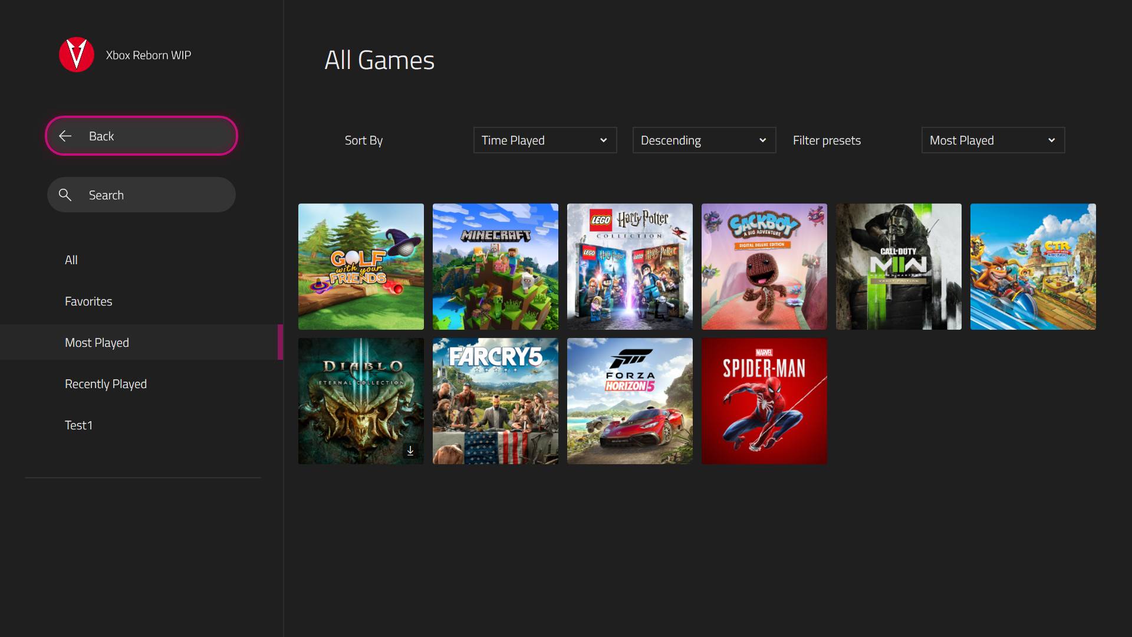Switch to the Favorites list
1132x637 pixels.
88,301
